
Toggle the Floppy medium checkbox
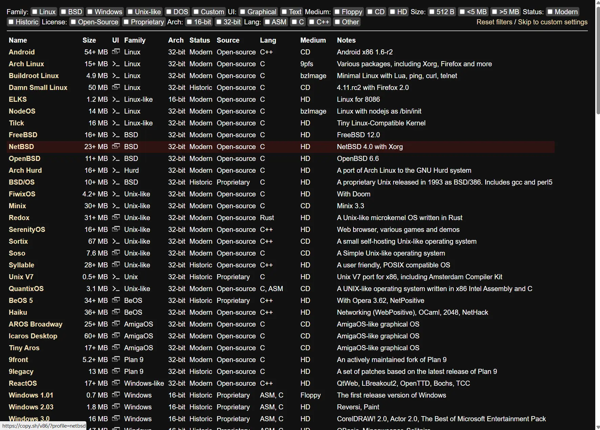pos(337,12)
